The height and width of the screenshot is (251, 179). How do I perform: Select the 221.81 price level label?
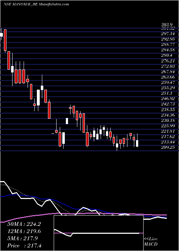coord(168,131)
